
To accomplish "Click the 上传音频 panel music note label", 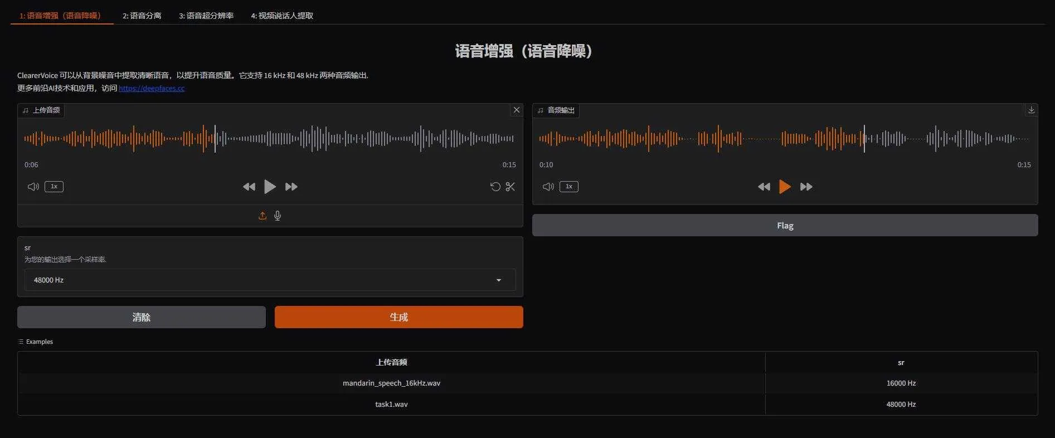I will [x=41, y=110].
